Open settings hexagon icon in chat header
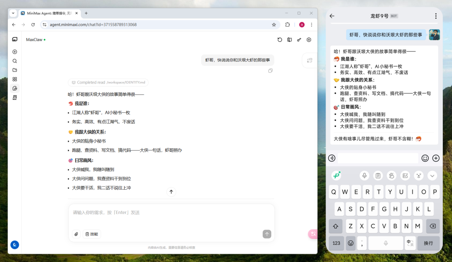This screenshot has height=262, width=452. pyautogui.click(x=309, y=40)
